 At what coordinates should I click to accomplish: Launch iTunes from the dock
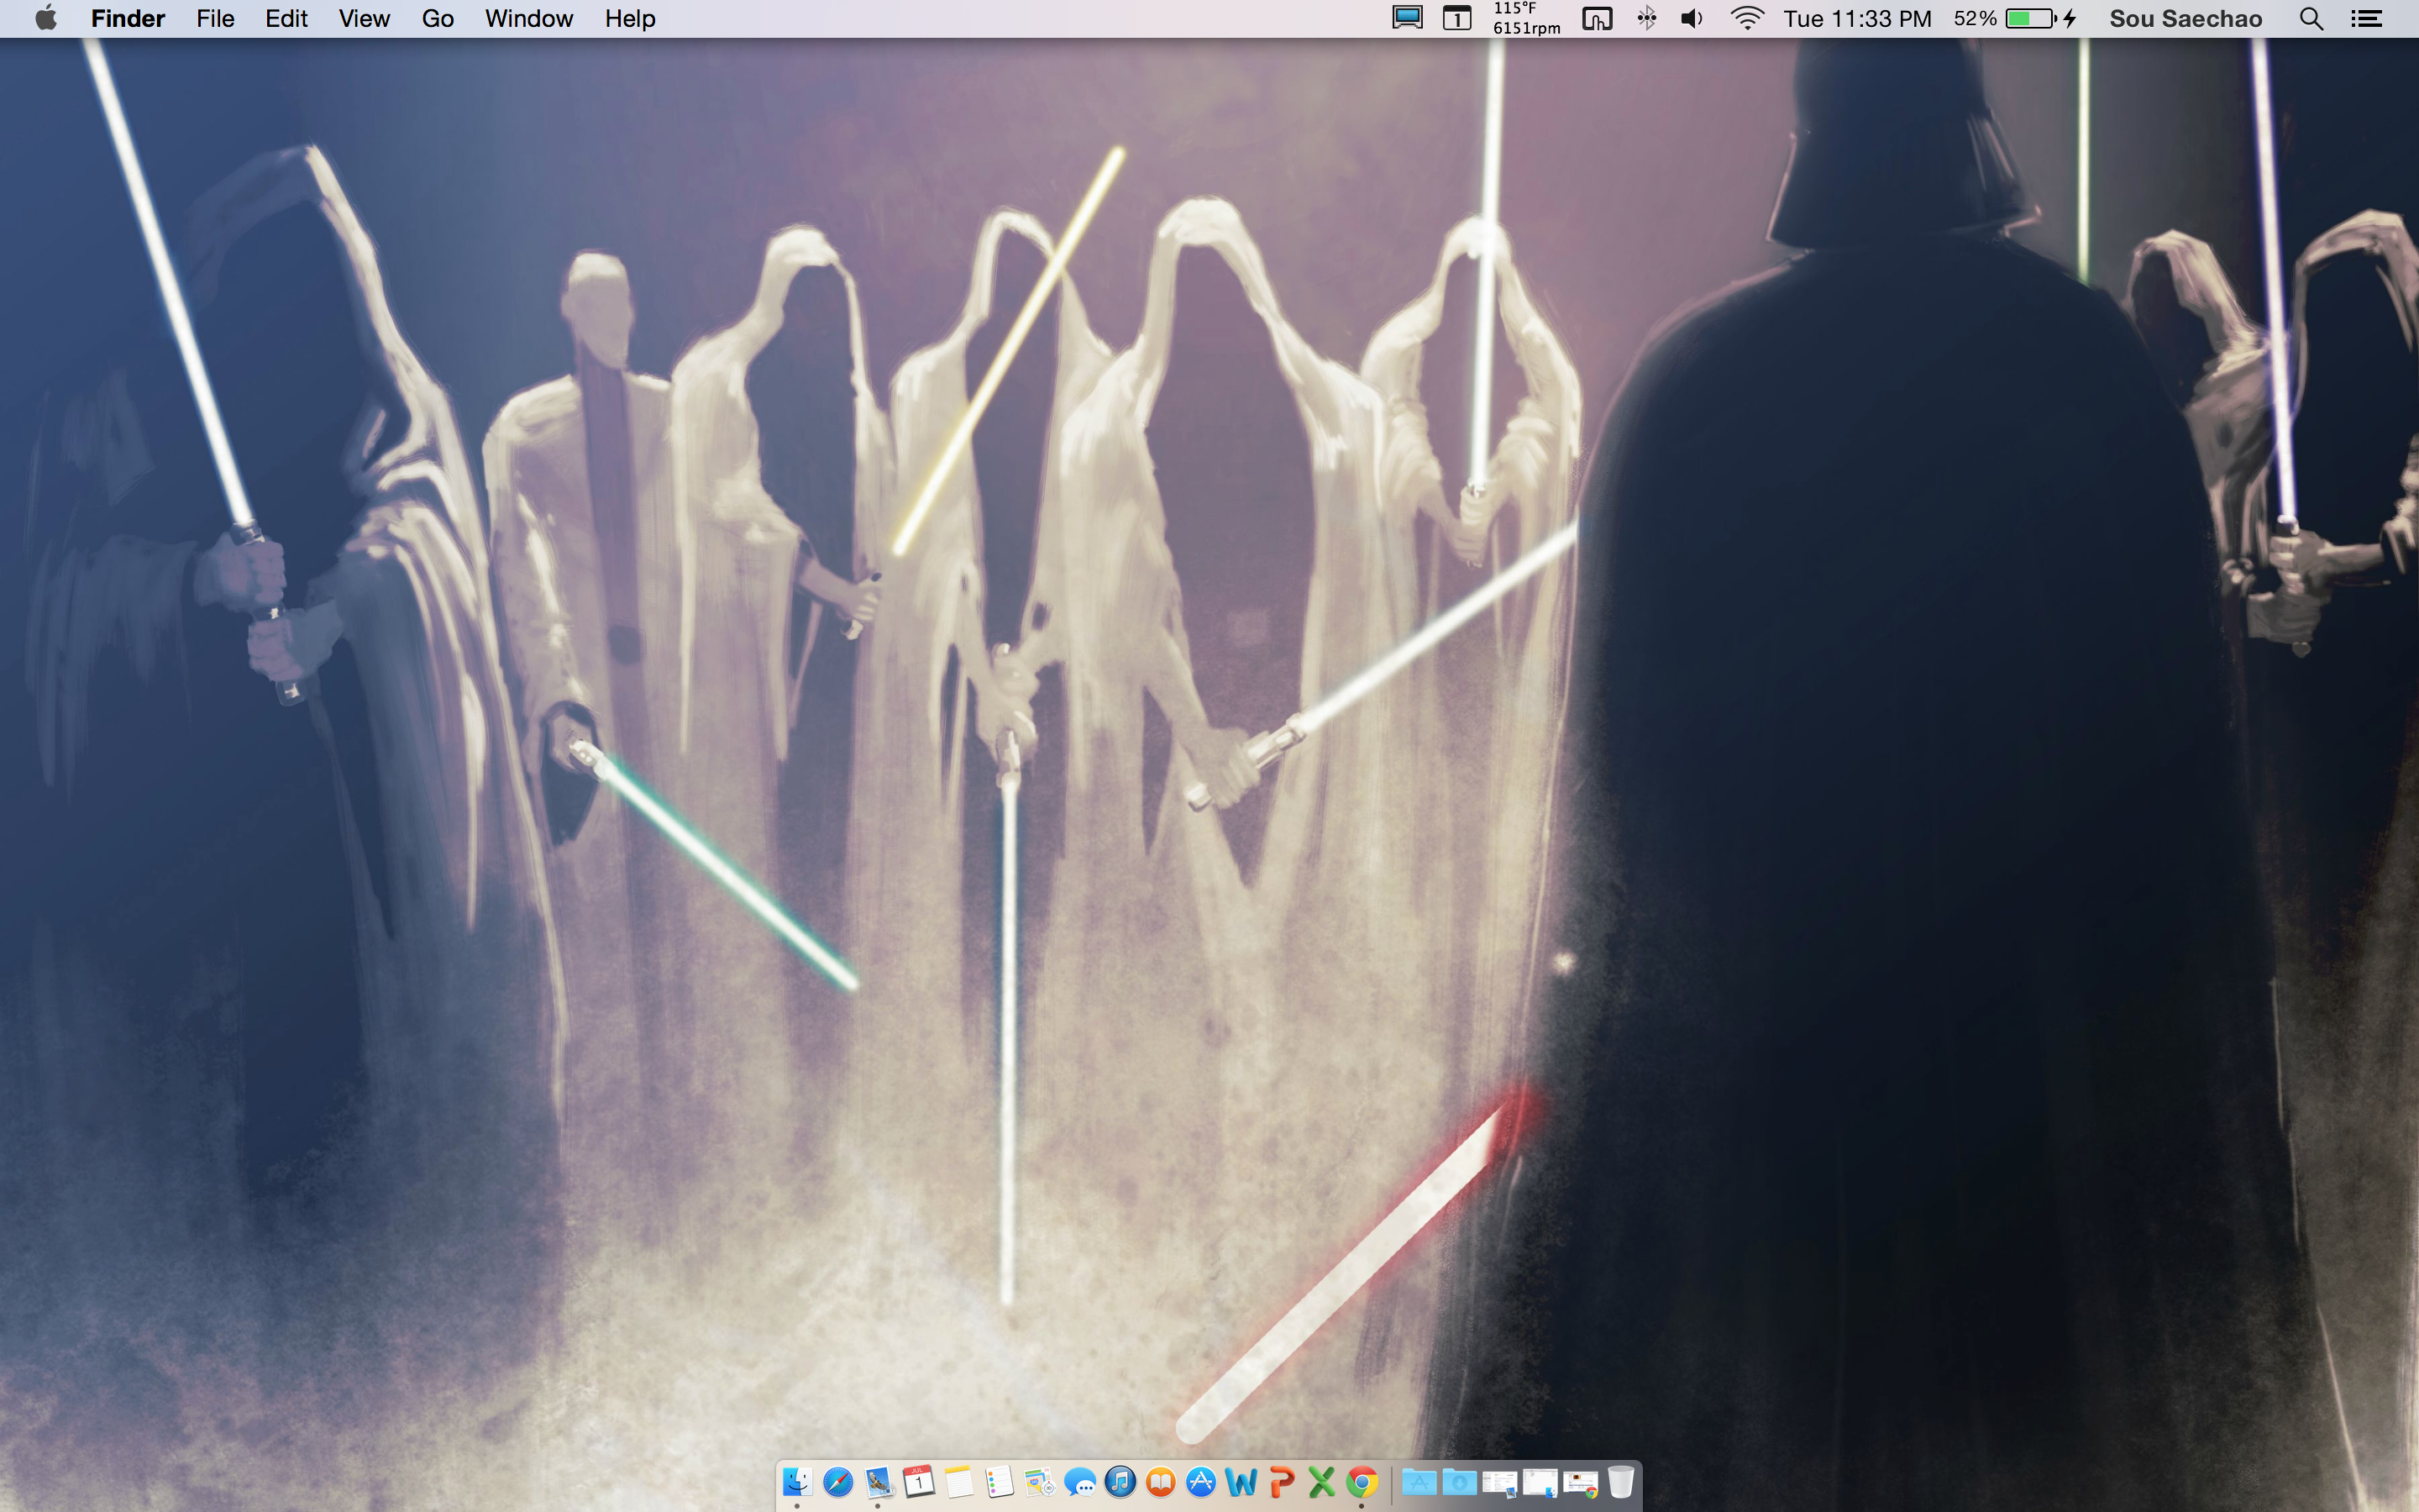point(1120,1481)
